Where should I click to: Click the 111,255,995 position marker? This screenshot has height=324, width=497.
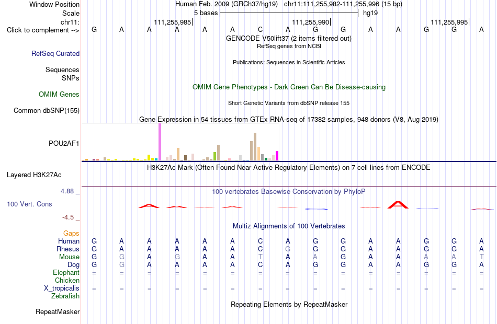[449, 22]
